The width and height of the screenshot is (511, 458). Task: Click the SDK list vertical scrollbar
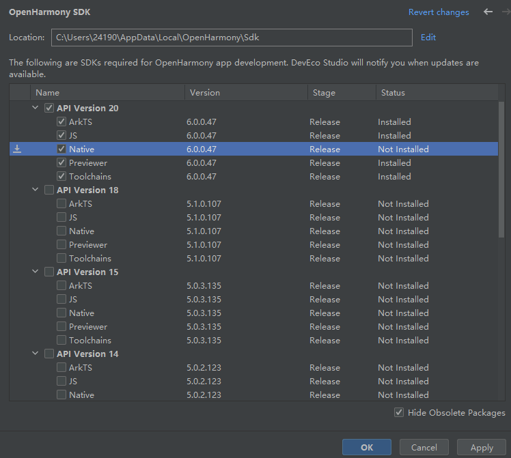click(x=501, y=169)
